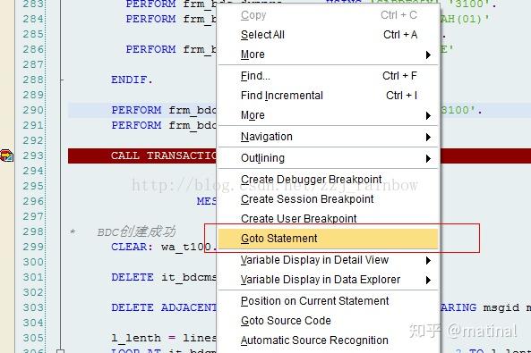
Task: Click line number 305 in gutter
Action: coord(33,339)
